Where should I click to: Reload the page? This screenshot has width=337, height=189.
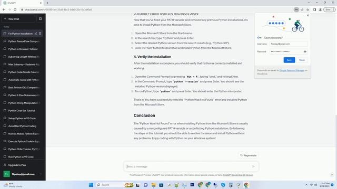pyautogui.click(x=15, y=9)
